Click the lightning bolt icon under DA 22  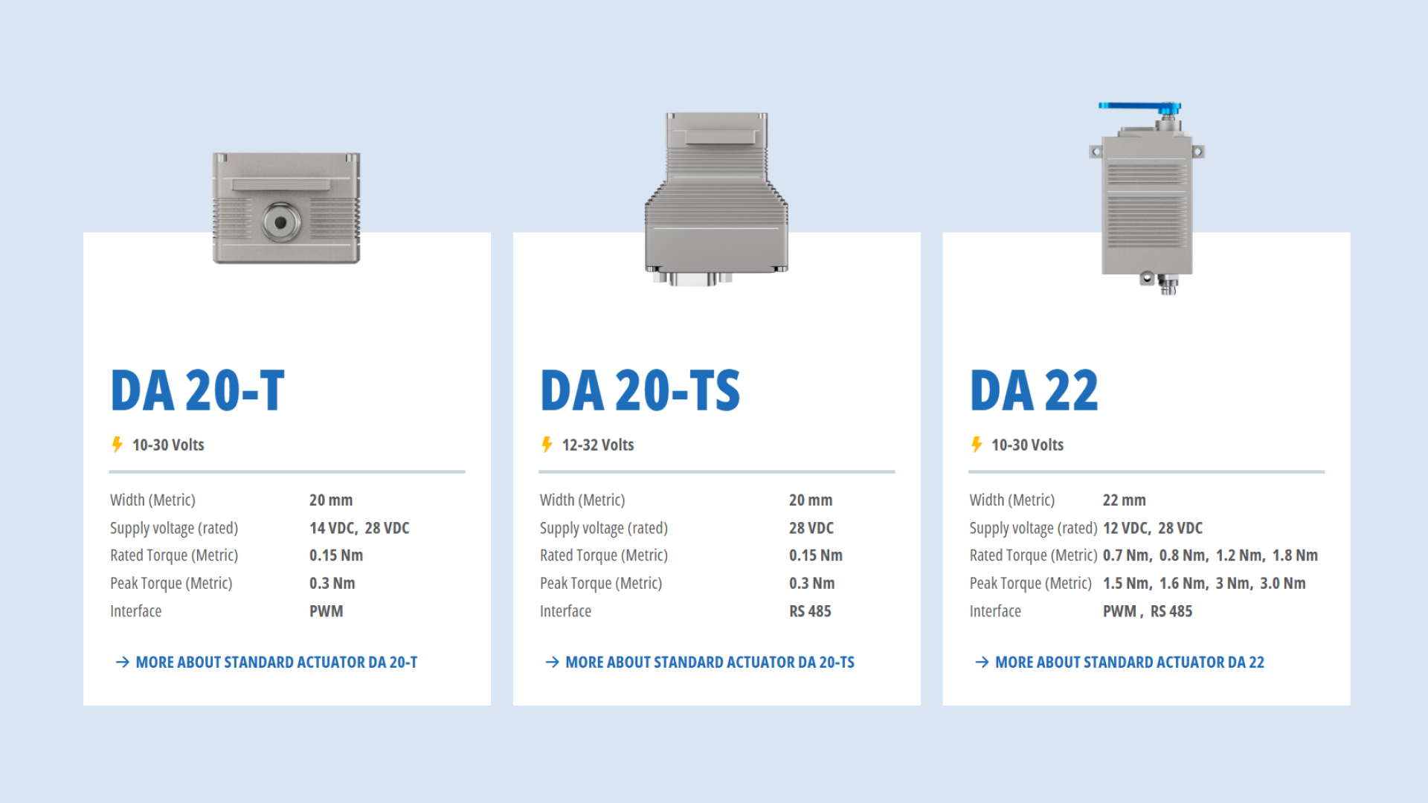pos(977,445)
